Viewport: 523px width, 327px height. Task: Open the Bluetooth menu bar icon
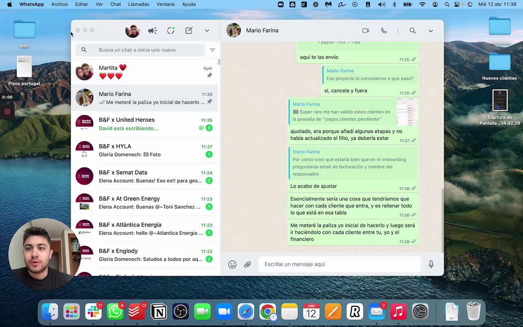point(394,4)
